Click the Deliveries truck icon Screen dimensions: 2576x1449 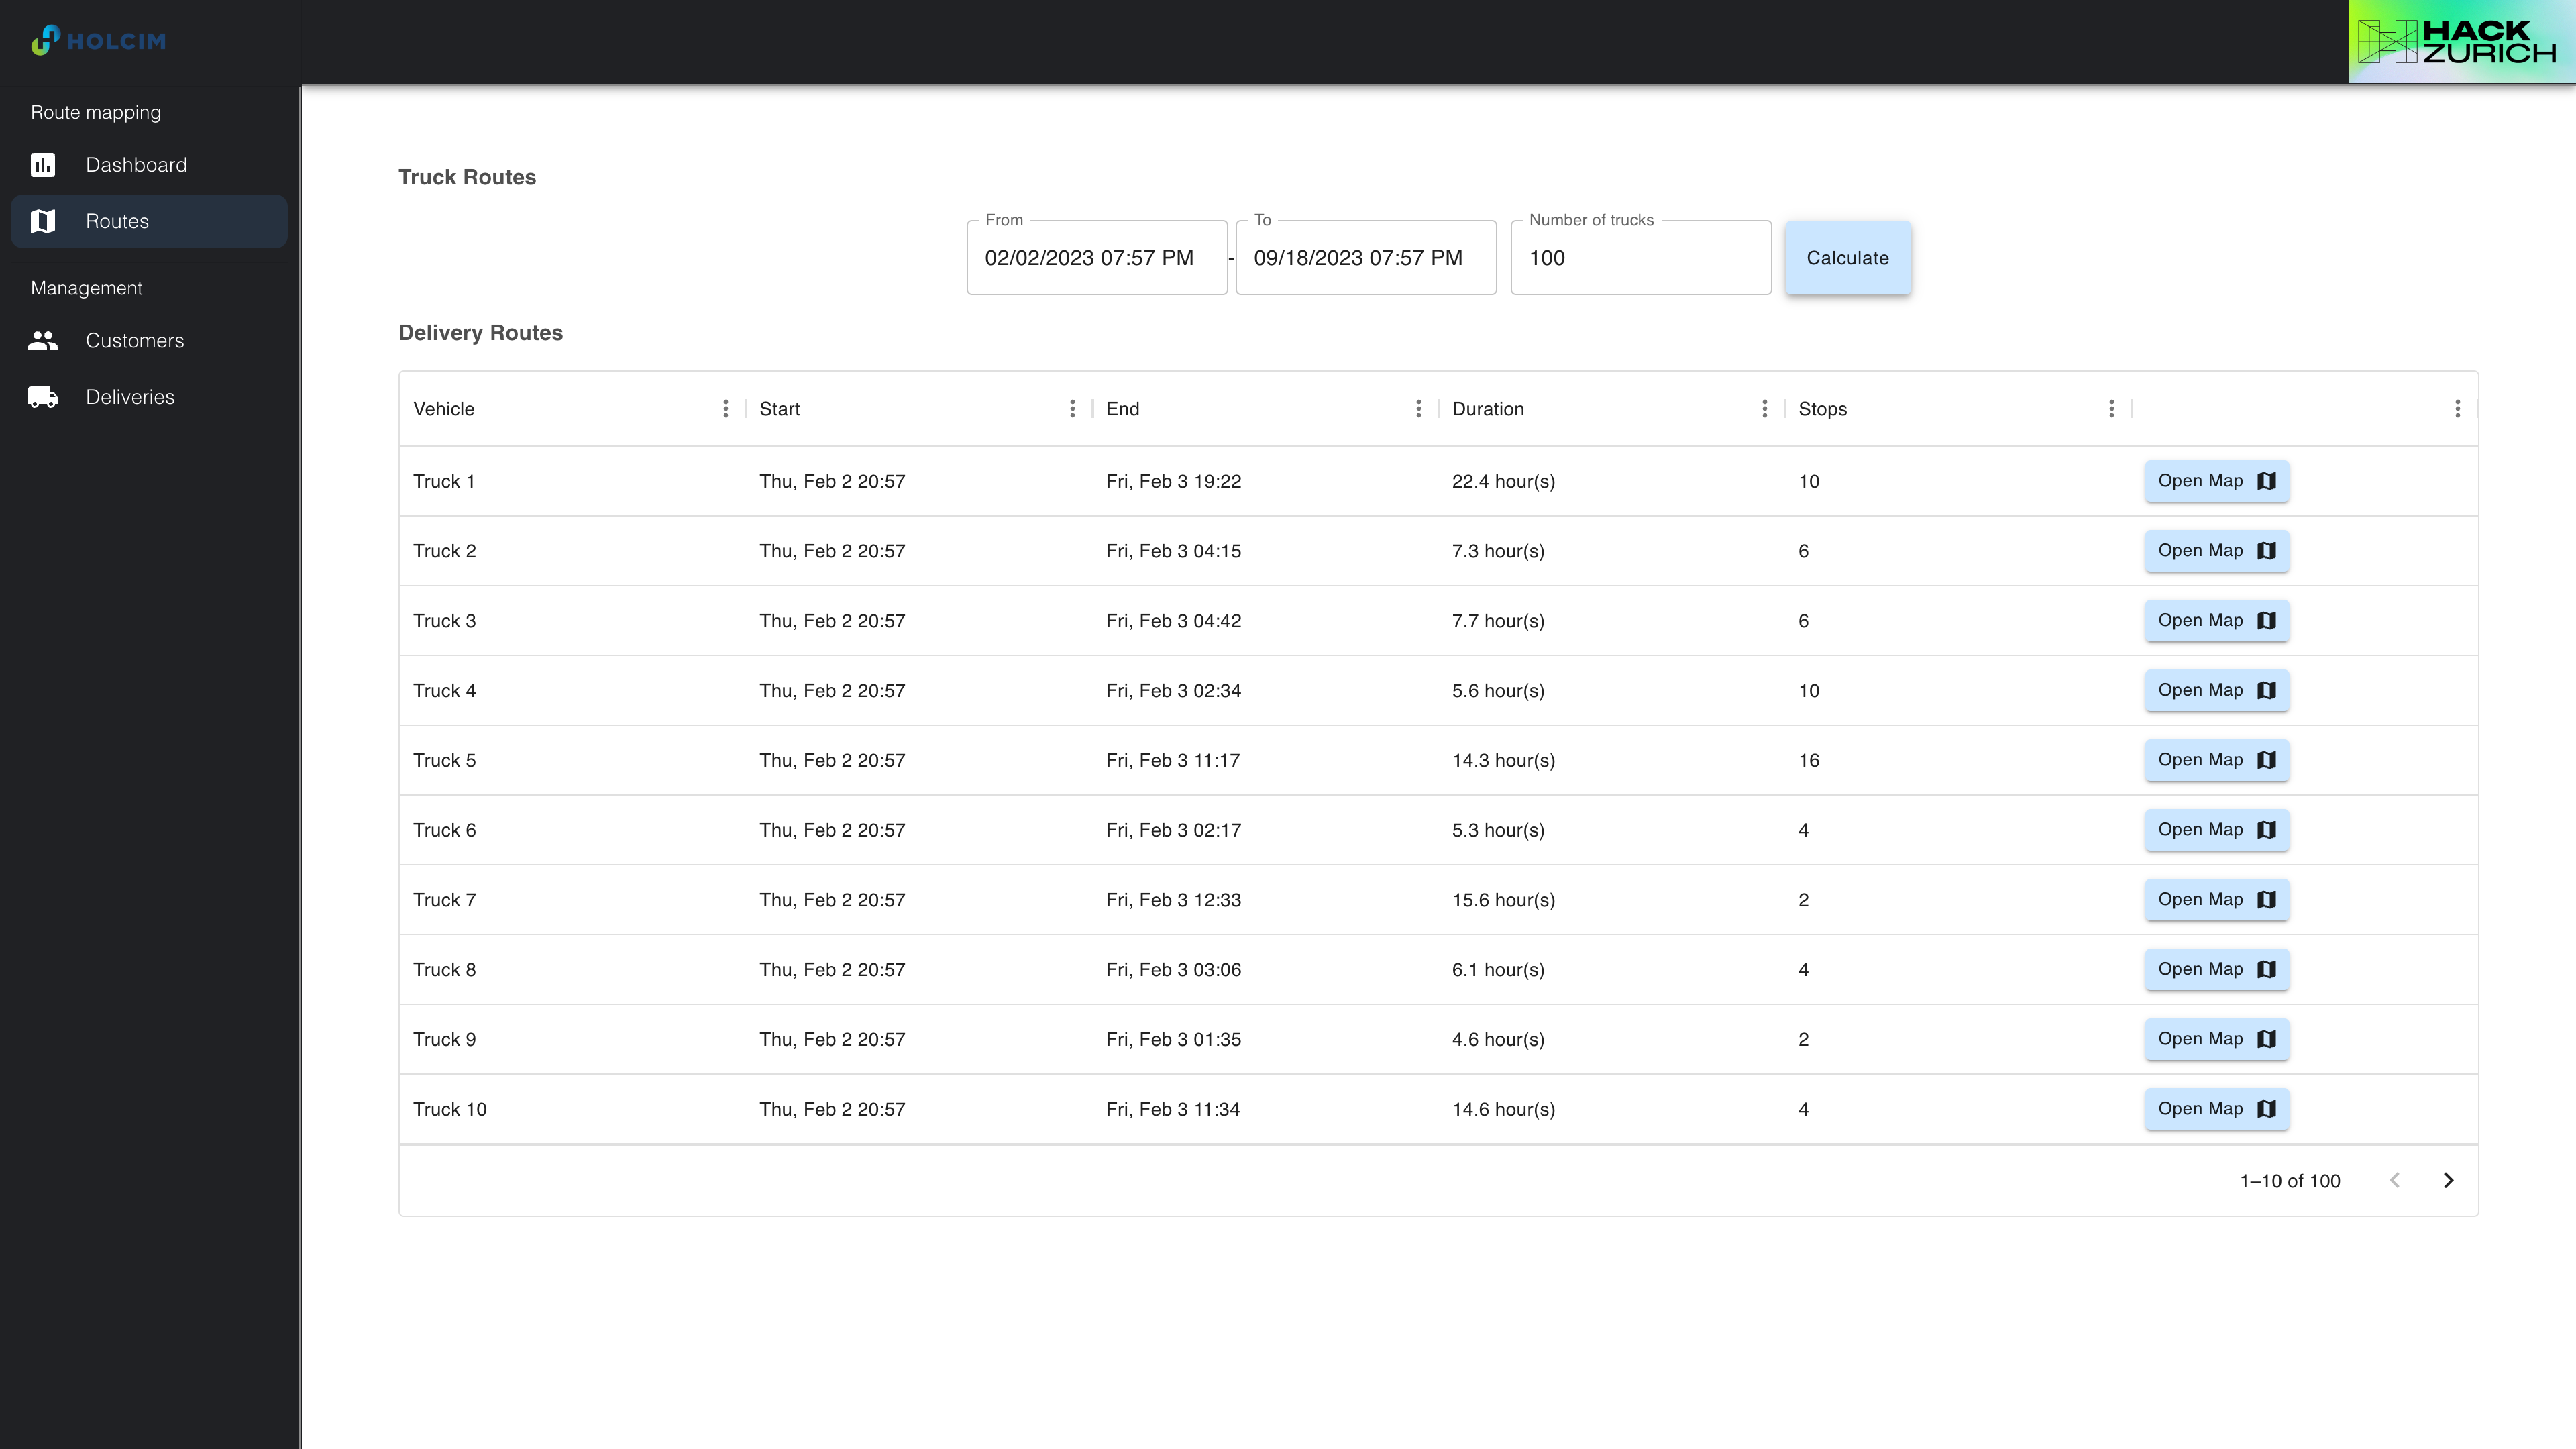pos(43,397)
